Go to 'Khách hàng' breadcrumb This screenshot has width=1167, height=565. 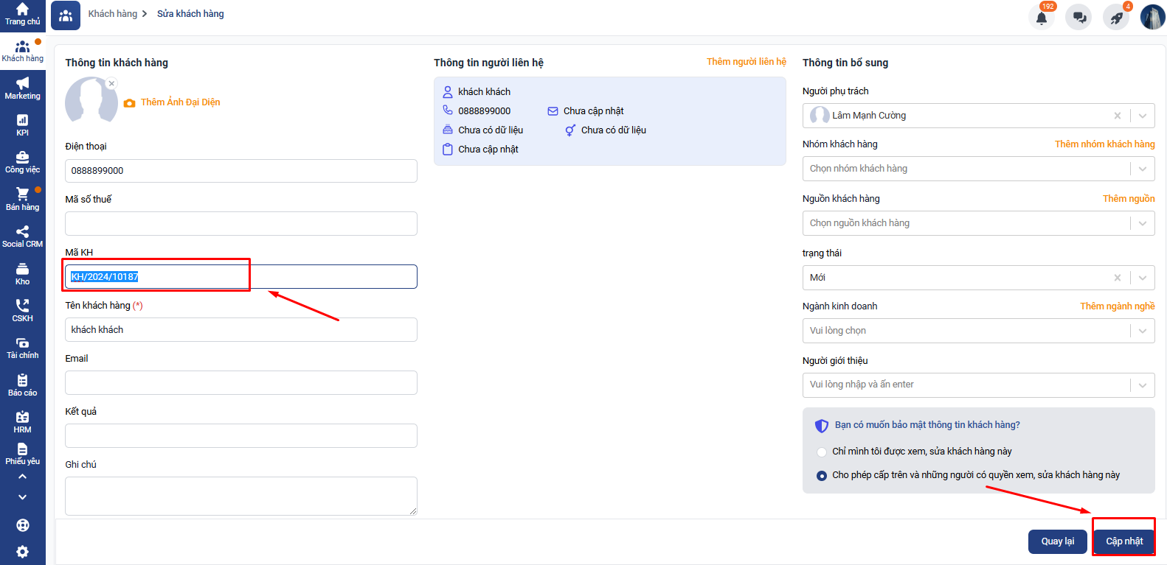(112, 14)
